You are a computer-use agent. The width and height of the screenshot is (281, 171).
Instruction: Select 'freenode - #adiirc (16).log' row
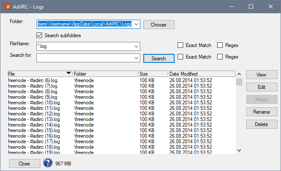click(121, 136)
